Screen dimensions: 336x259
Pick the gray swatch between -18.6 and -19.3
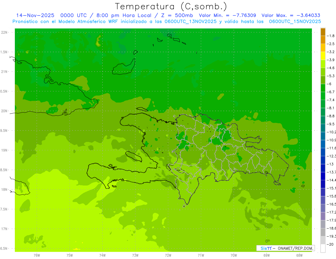323,232
